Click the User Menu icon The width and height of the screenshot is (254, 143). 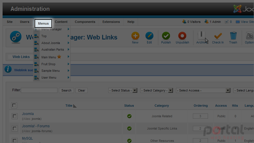[37, 78]
